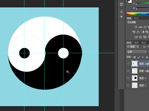Click the color spectrum bar
Viewport: 149px width, 111px height.
coord(138,14)
